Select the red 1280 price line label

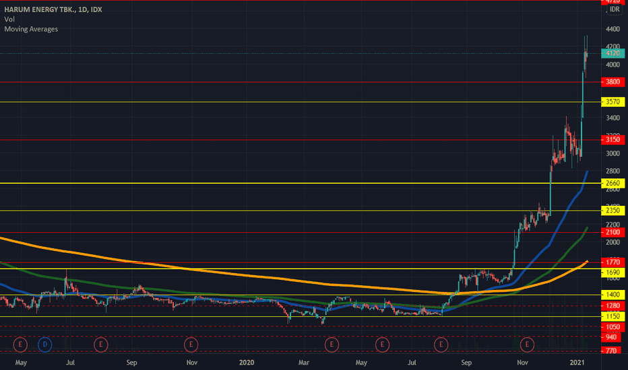tap(613, 306)
